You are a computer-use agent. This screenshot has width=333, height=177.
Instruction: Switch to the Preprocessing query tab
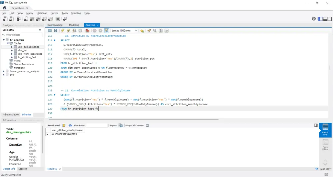[x=55, y=25]
